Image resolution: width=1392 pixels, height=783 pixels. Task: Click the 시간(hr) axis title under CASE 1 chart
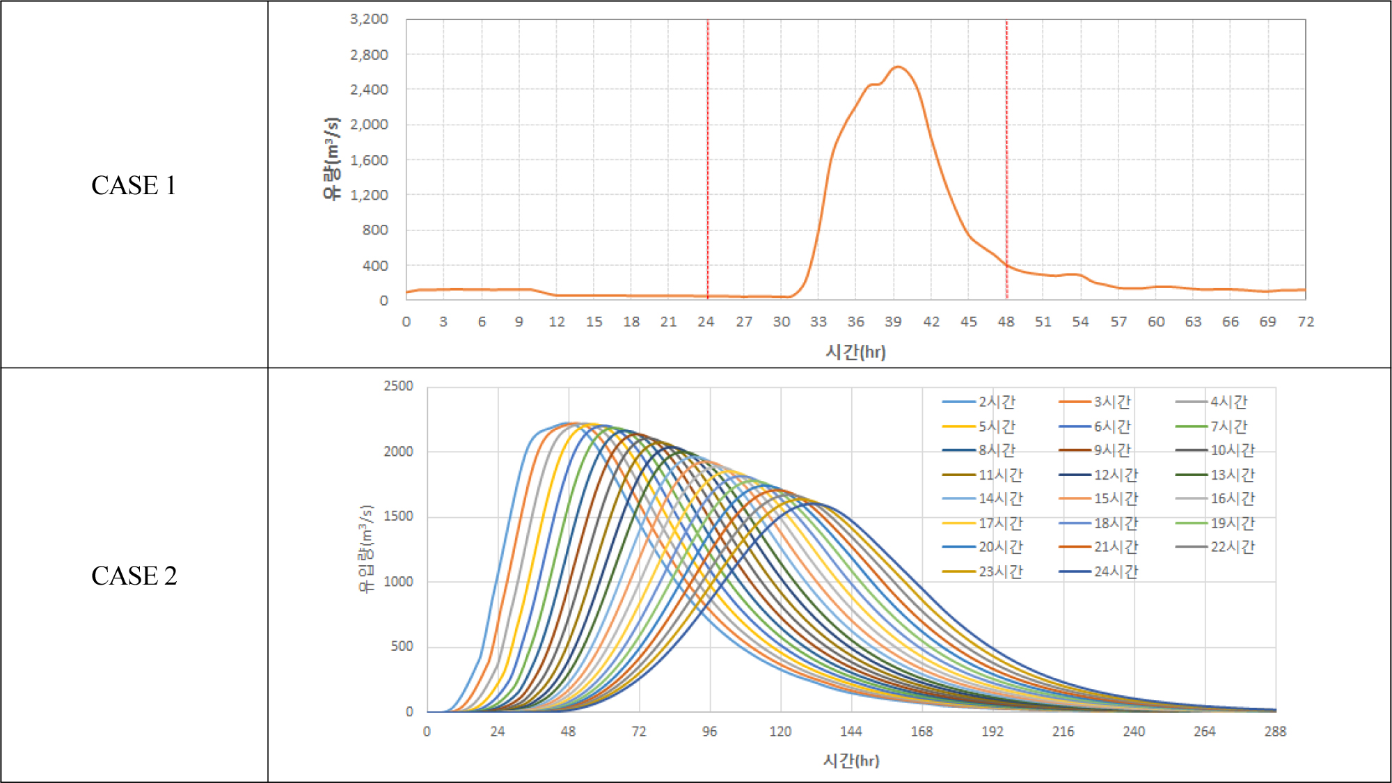click(855, 351)
